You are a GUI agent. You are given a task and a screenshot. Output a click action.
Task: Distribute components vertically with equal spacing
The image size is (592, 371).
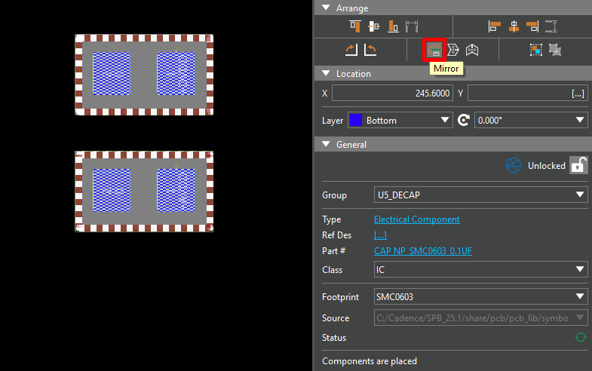(x=551, y=26)
